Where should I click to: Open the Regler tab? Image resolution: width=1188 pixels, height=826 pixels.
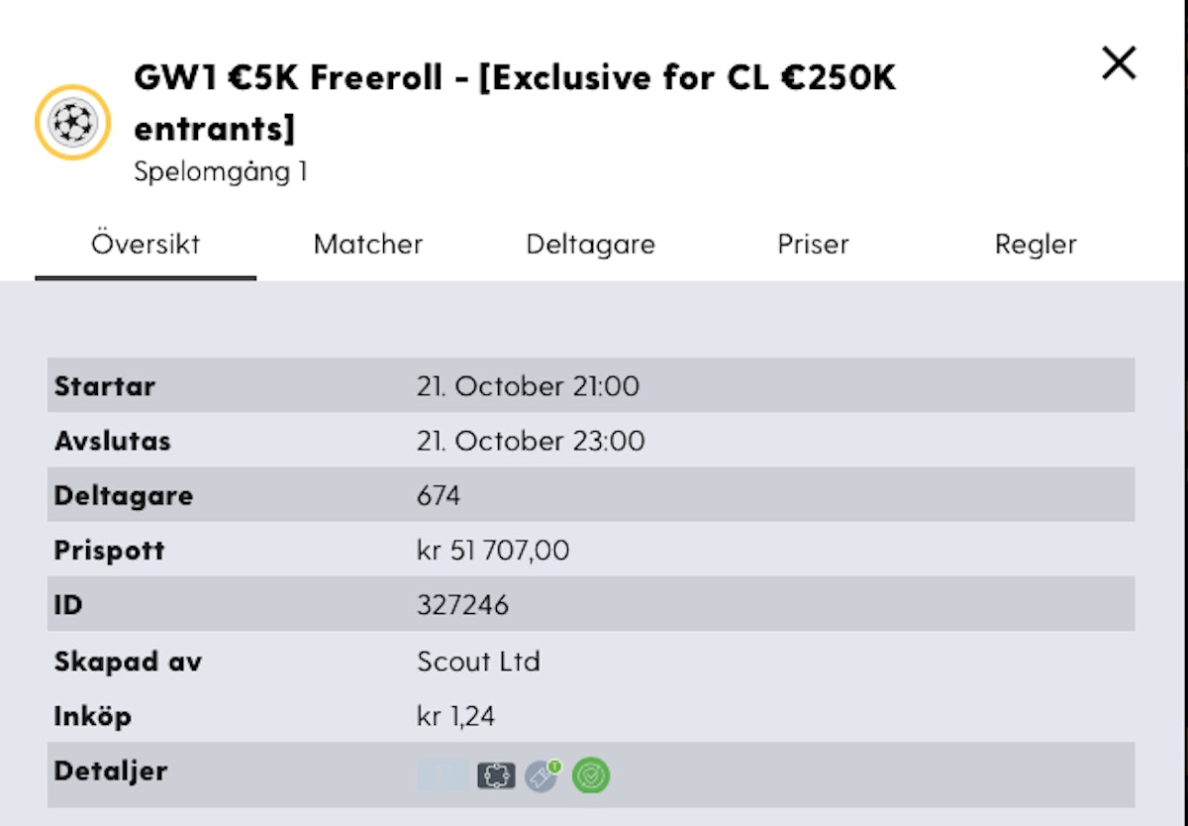[x=1036, y=245]
